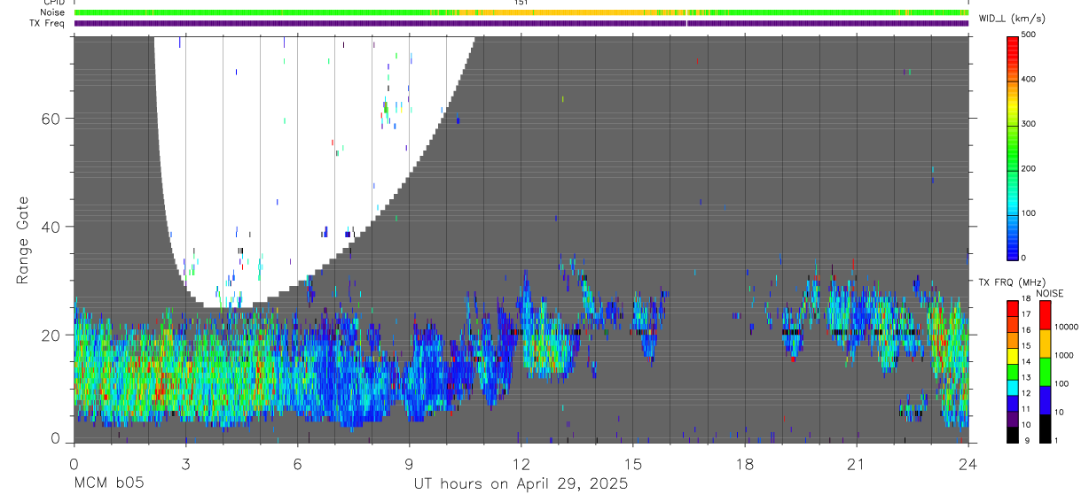This screenshot has height=502, width=1089.
Task: Click the 15 hour tick on time axis
Action: (632, 464)
